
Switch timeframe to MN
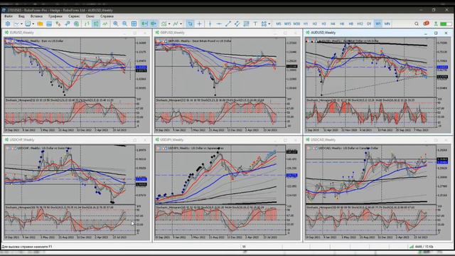point(387,23)
